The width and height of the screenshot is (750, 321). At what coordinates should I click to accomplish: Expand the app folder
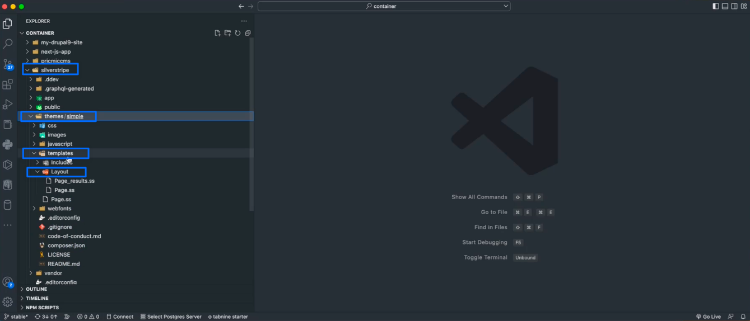pos(31,98)
